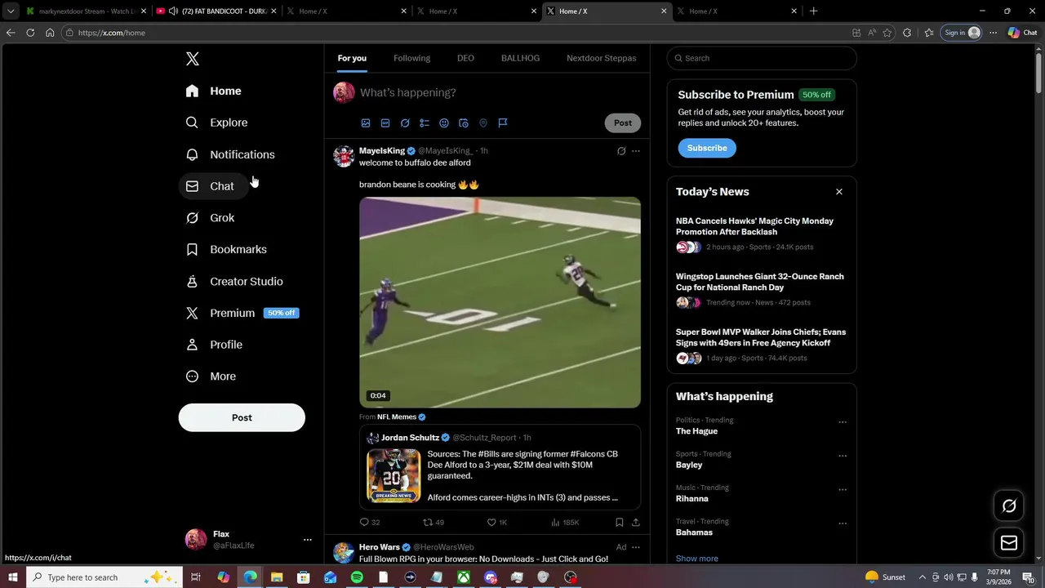
Task: Open floating Grok button at bottom right
Action: (1009, 506)
